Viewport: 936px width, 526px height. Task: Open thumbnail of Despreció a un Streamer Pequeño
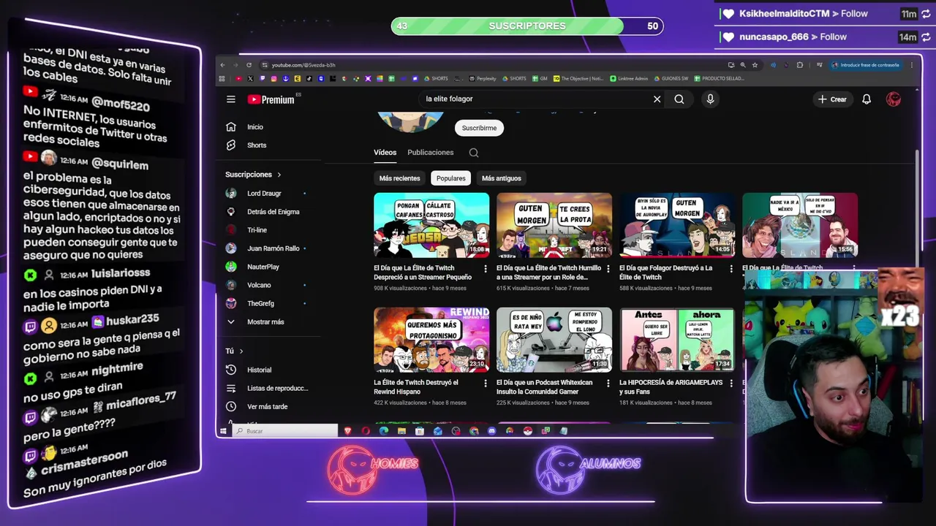tap(431, 225)
